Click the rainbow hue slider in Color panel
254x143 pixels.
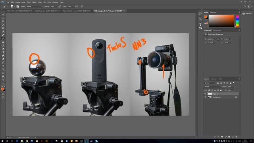pyautogui.click(x=237, y=21)
